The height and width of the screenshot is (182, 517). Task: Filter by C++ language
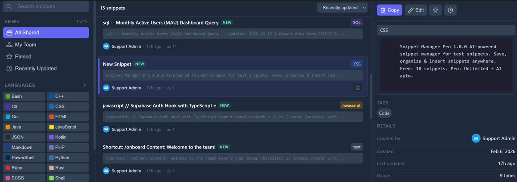(68, 96)
